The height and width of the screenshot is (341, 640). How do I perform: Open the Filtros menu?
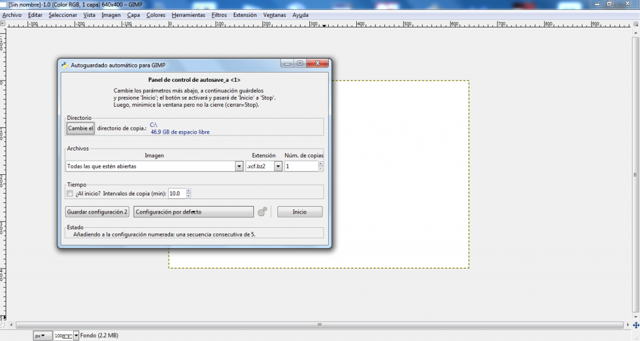(219, 15)
